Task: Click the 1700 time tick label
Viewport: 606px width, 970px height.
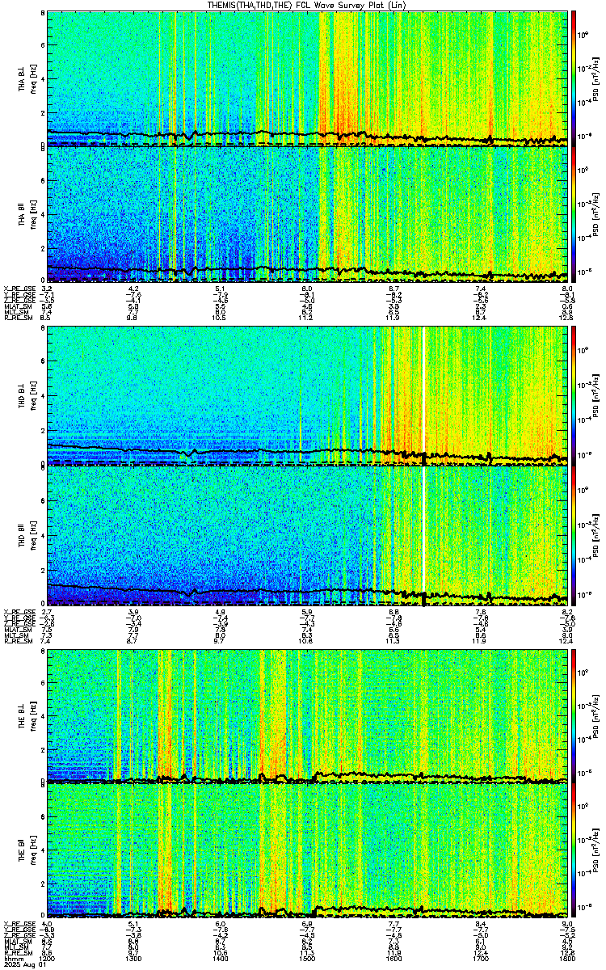Action: [x=480, y=959]
